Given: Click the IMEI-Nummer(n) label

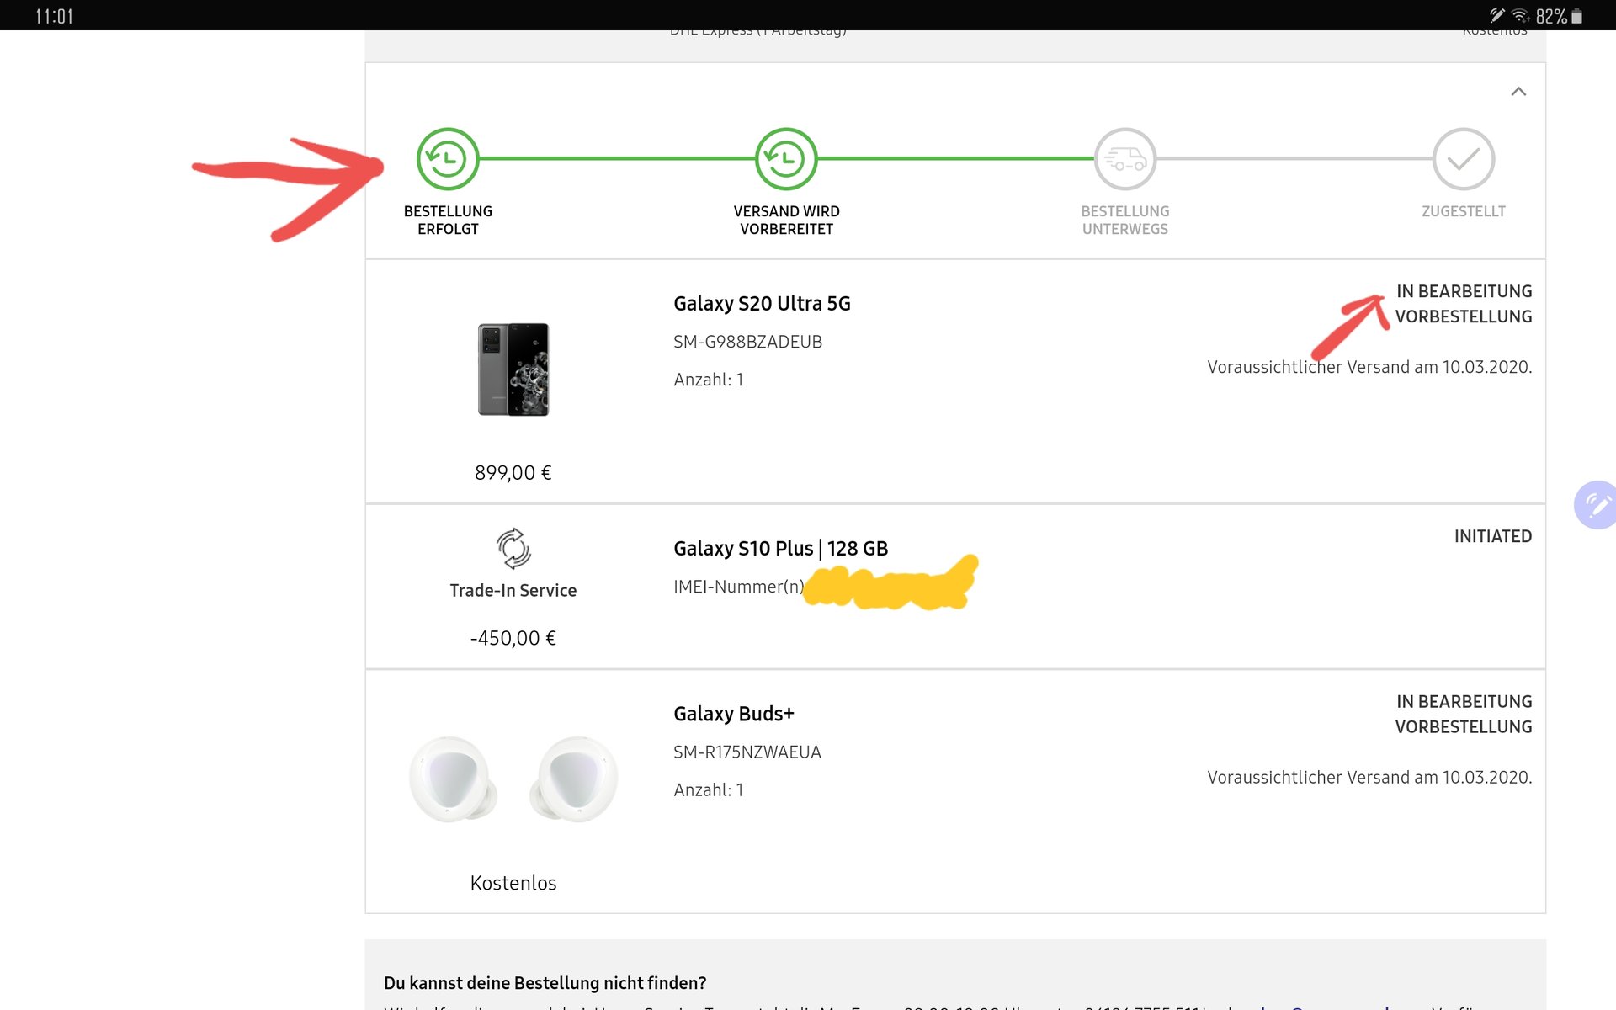Looking at the screenshot, I should pyautogui.click(x=738, y=587).
